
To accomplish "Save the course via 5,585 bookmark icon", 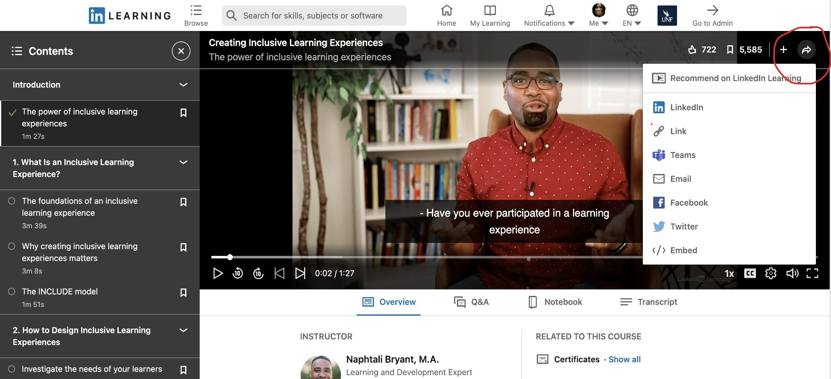I will click(730, 50).
